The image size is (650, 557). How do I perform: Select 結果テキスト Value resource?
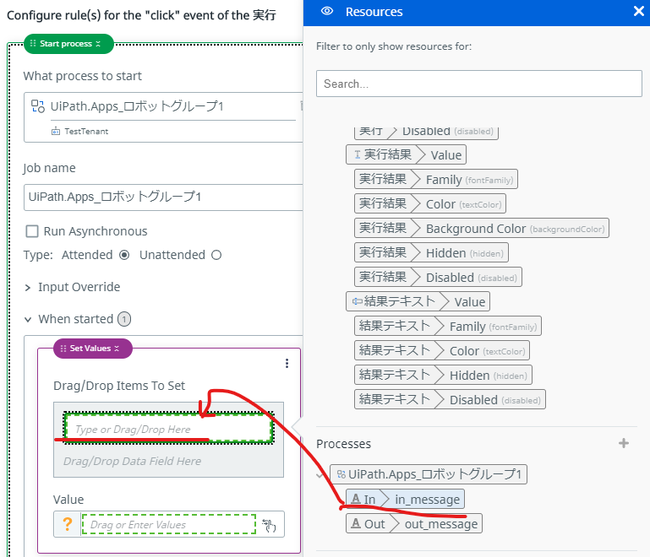(418, 301)
